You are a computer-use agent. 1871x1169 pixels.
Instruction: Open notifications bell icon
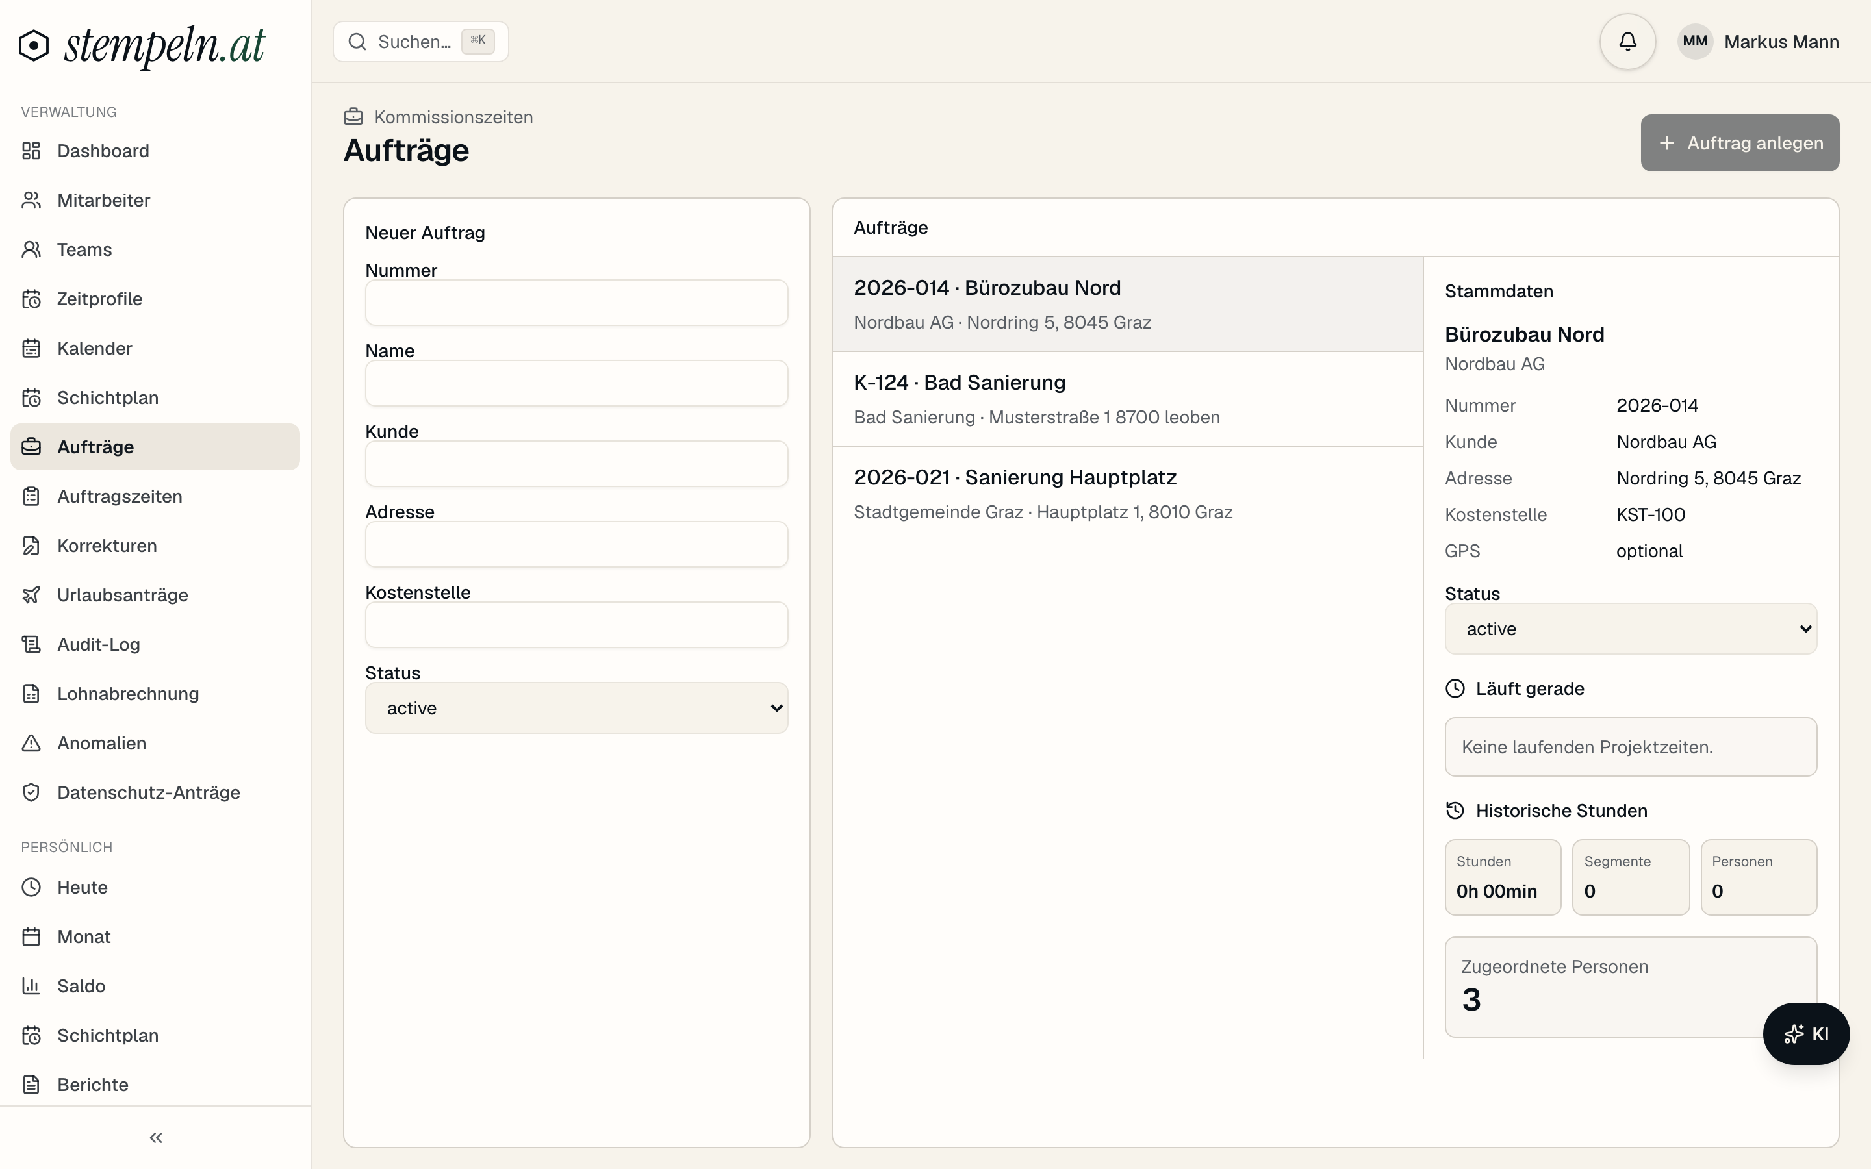tap(1627, 42)
